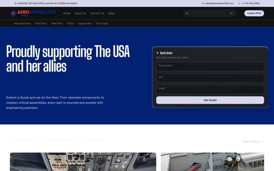
Task: Click the Quick Quote sparkle icon
Action: pos(158,53)
